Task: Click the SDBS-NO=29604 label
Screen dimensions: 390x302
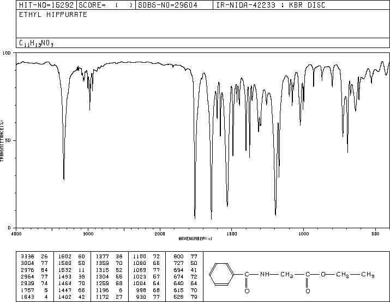Action: point(167,5)
